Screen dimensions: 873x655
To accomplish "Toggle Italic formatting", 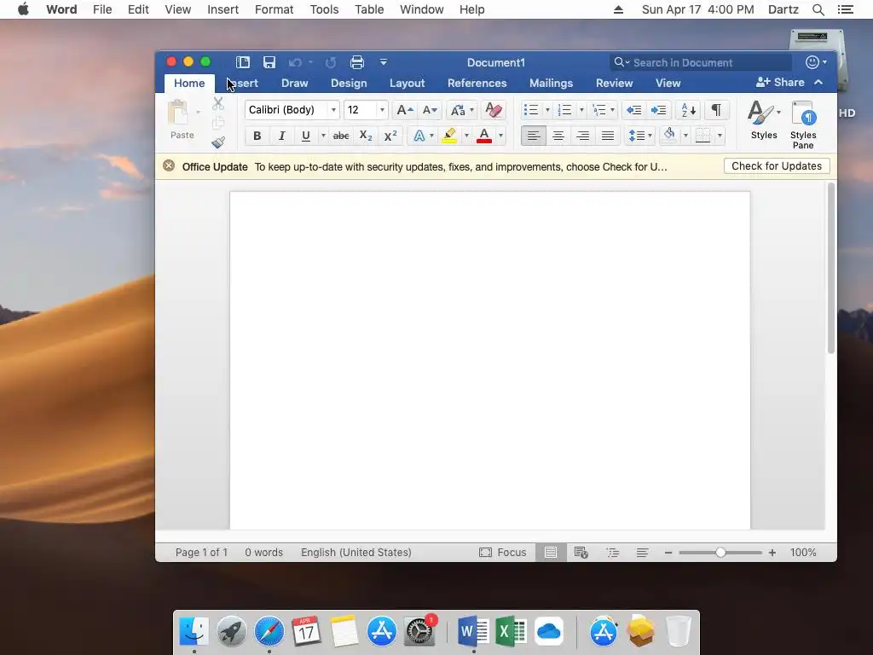I will pyautogui.click(x=281, y=136).
